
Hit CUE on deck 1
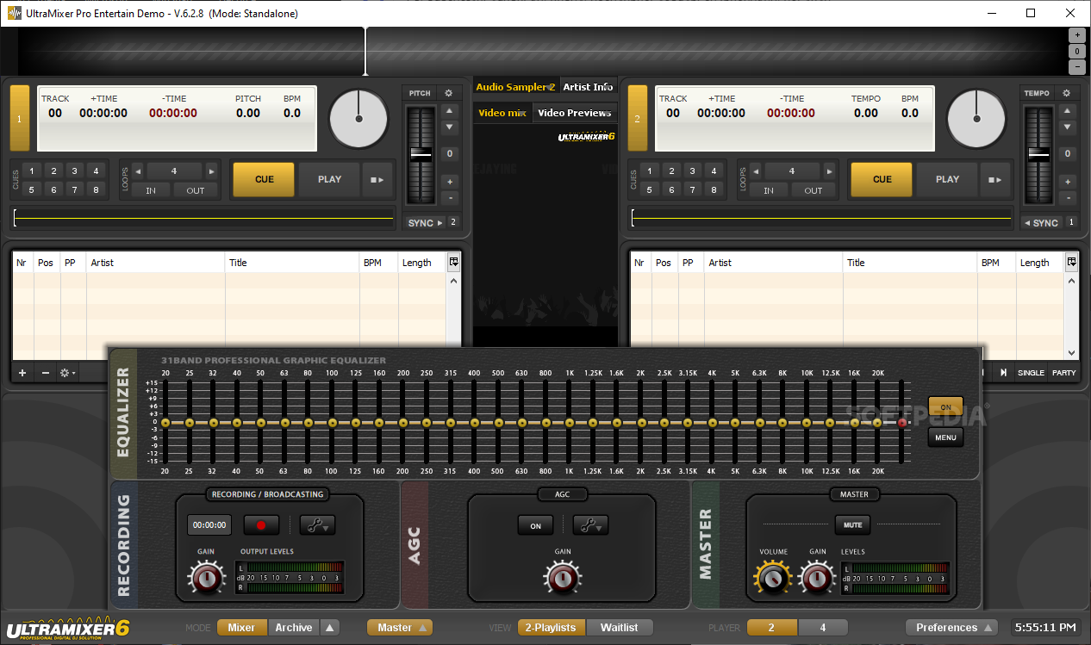pos(264,180)
